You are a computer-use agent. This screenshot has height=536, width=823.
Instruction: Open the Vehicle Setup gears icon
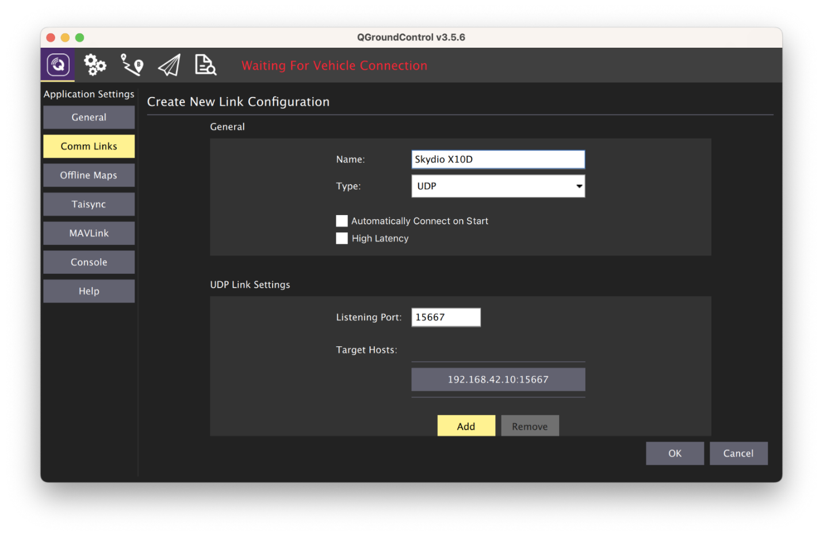[95, 65]
